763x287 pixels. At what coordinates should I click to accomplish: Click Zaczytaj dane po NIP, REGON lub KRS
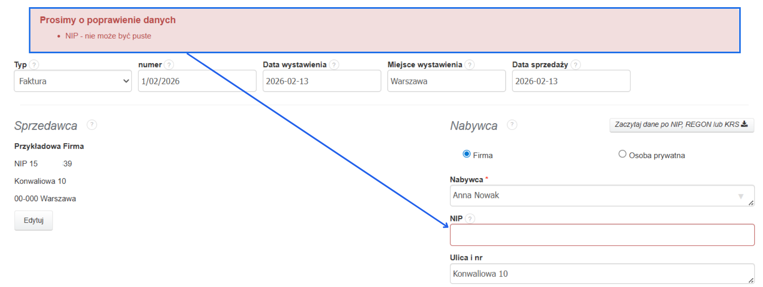(x=682, y=125)
